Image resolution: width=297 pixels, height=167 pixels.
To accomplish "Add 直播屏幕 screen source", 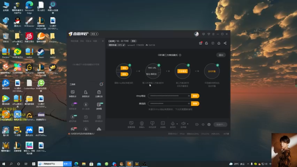I will [131, 125].
